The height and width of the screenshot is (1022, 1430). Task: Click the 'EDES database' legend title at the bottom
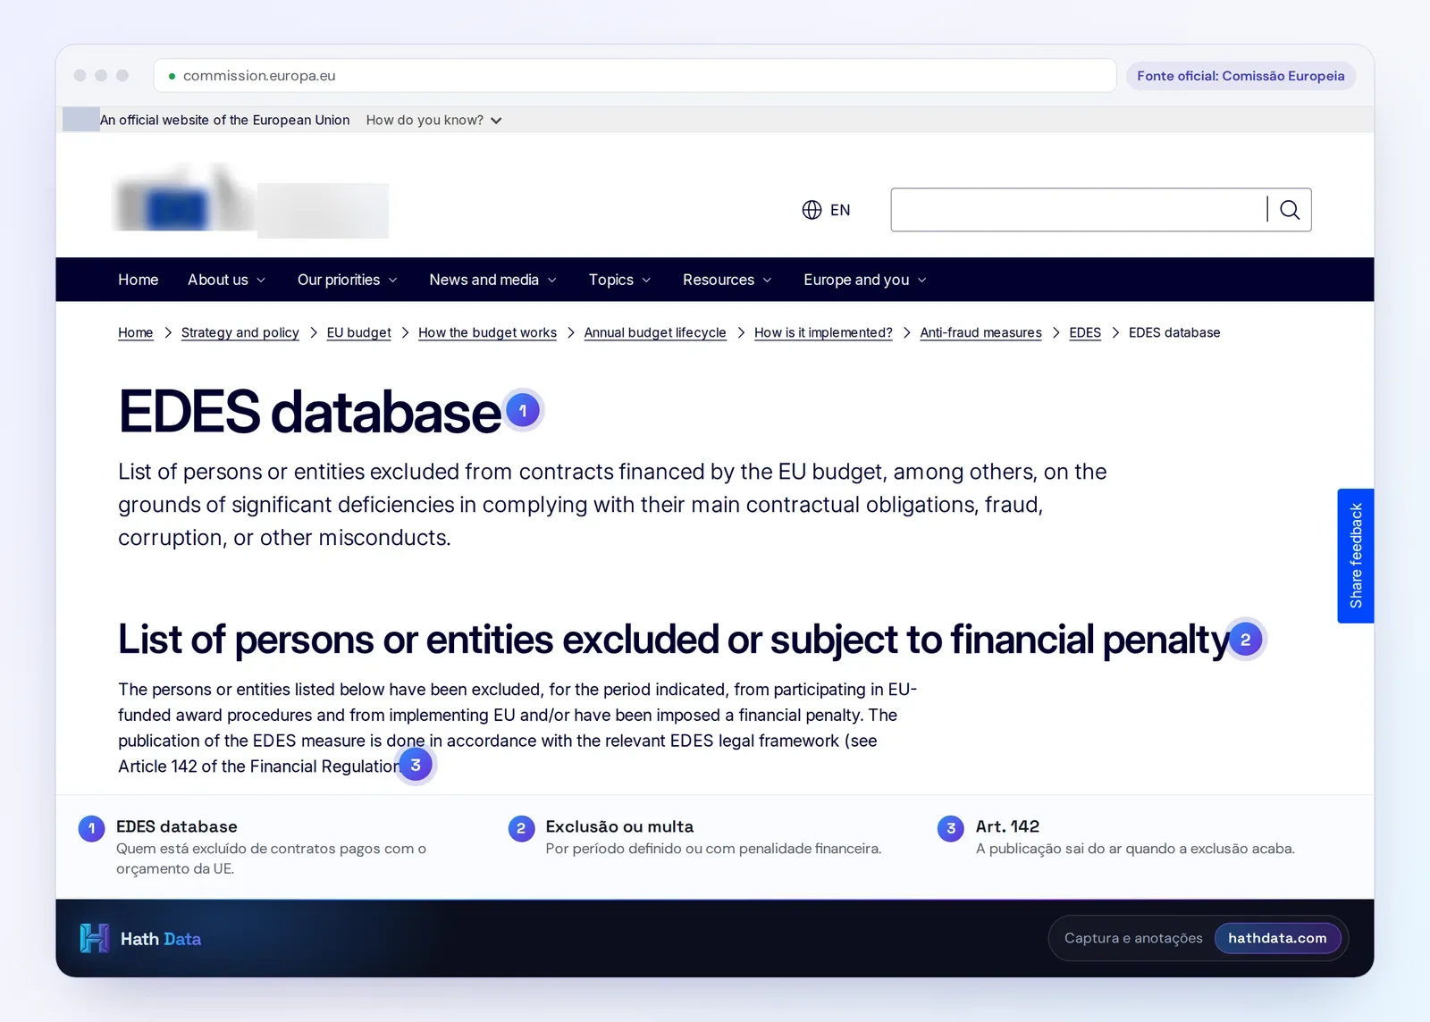click(x=177, y=826)
